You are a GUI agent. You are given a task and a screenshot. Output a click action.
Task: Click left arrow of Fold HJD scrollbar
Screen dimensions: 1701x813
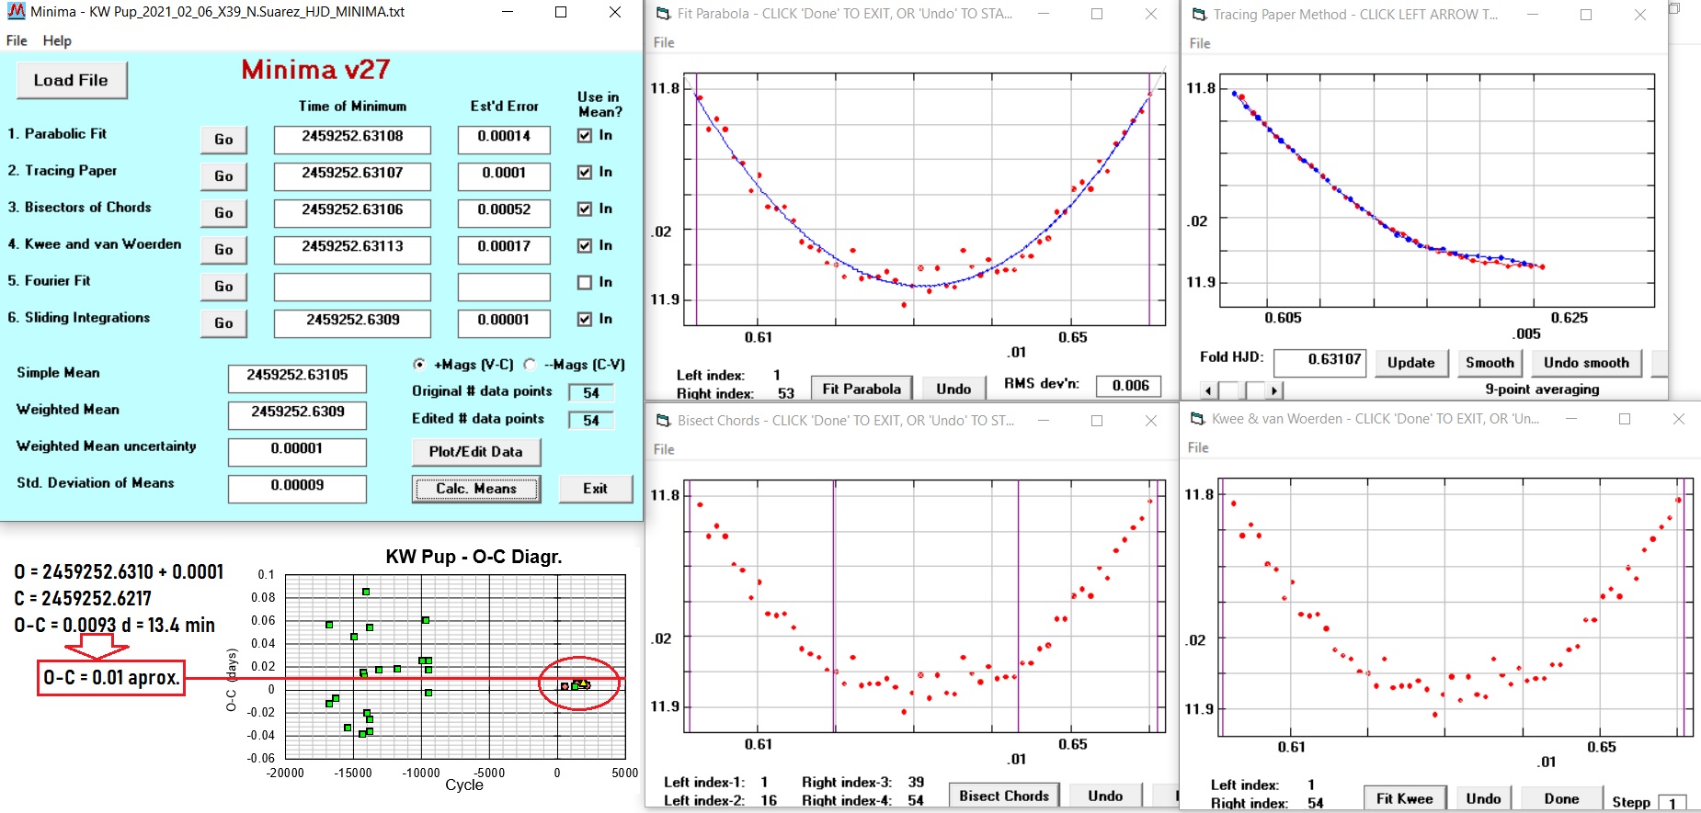pos(1209,390)
